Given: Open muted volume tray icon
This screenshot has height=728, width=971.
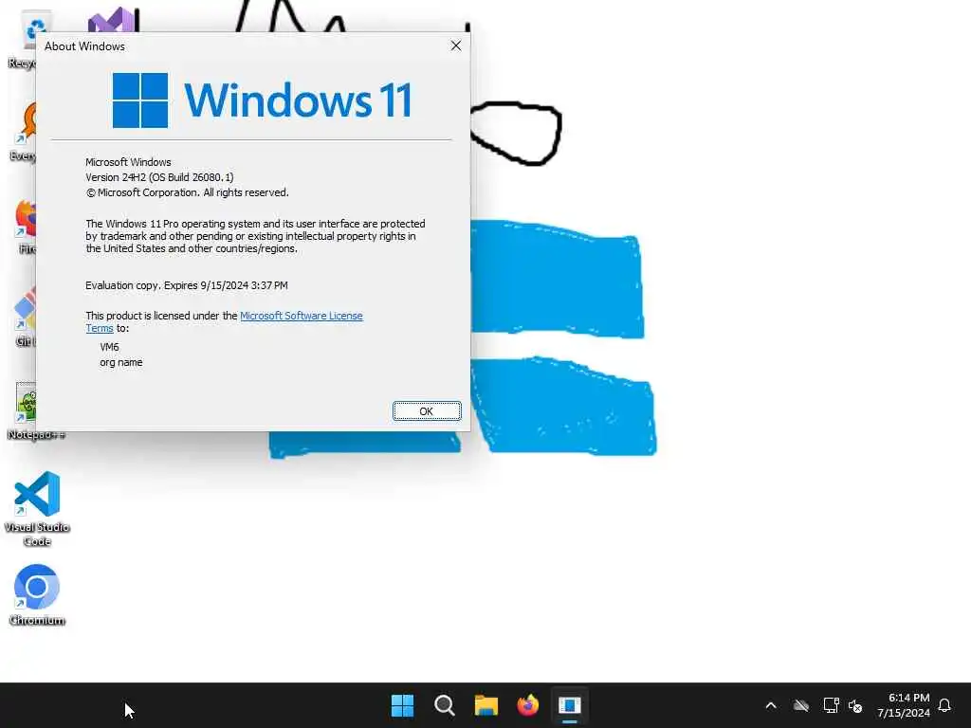Looking at the screenshot, I should (x=855, y=705).
